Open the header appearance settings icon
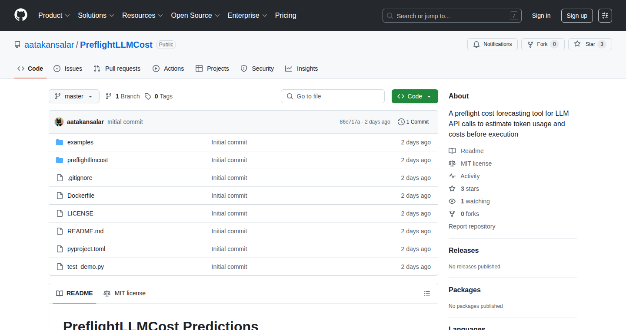 [x=605, y=16]
